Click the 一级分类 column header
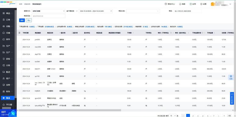 point(62,33)
